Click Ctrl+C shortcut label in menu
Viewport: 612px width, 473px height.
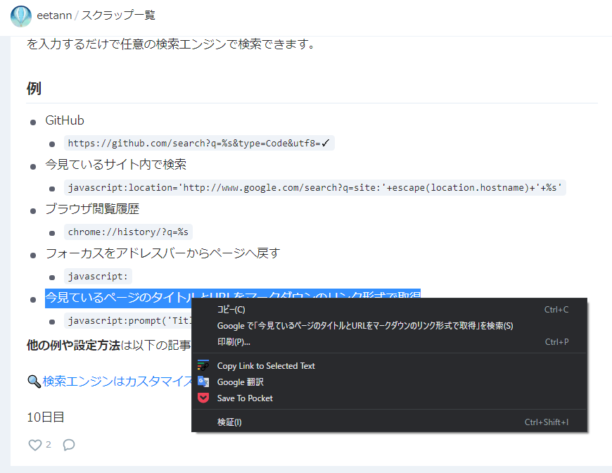click(556, 309)
